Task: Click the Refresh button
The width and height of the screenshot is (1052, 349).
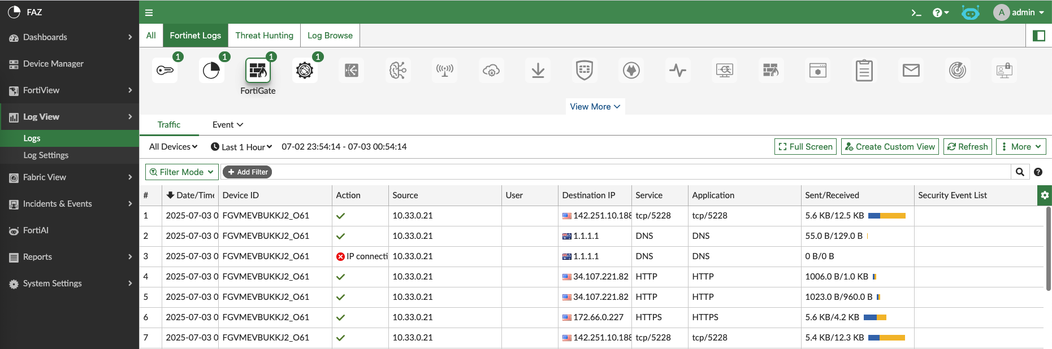Action: pyautogui.click(x=967, y=147)
